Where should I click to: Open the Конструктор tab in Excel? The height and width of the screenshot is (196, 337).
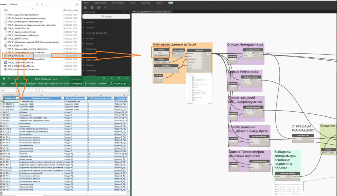(76, 83)
